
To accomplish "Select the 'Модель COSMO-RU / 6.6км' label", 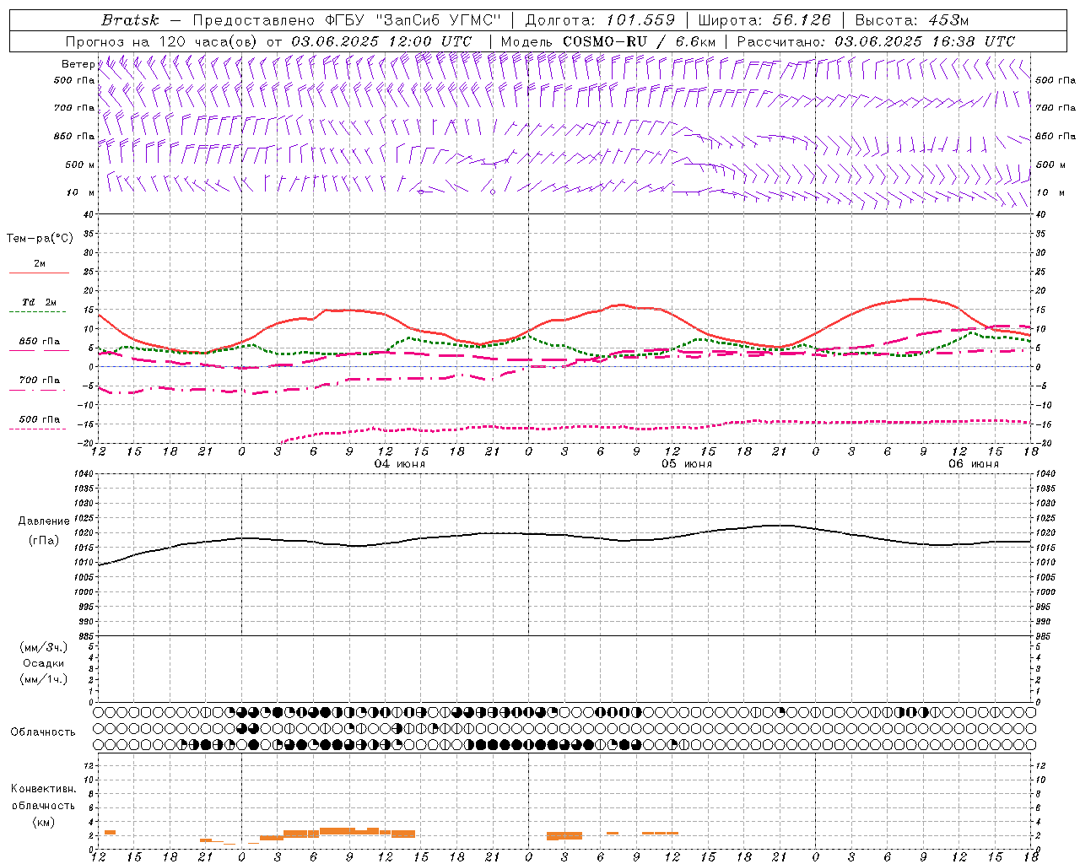I will click(607, 41).
